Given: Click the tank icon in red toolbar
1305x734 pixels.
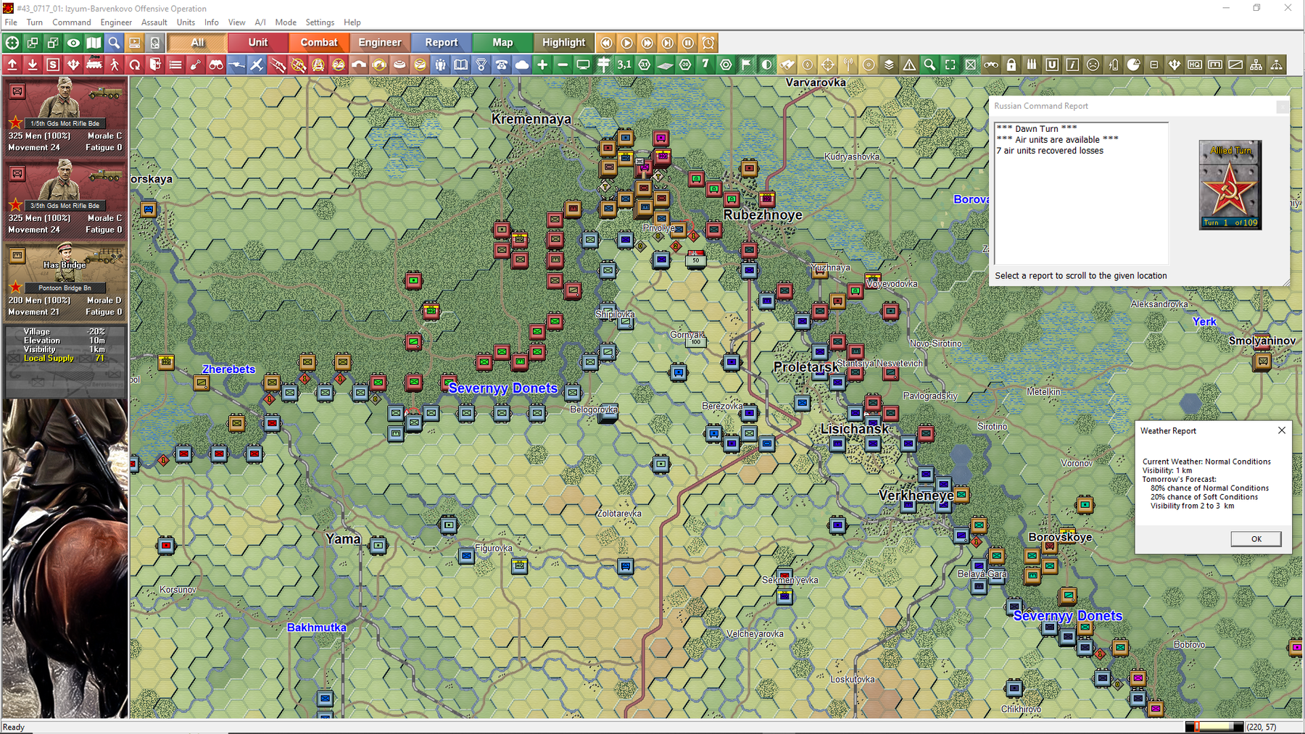Looking at the screenshot, I should click(x=94, y=65).
